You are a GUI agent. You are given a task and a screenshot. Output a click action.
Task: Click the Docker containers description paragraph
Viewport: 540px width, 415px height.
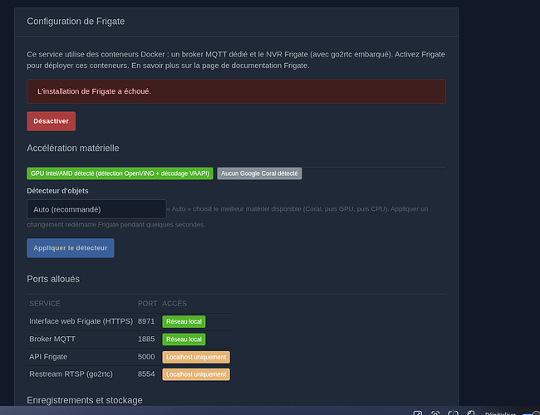pyautogui.click(x=236, y=60)
